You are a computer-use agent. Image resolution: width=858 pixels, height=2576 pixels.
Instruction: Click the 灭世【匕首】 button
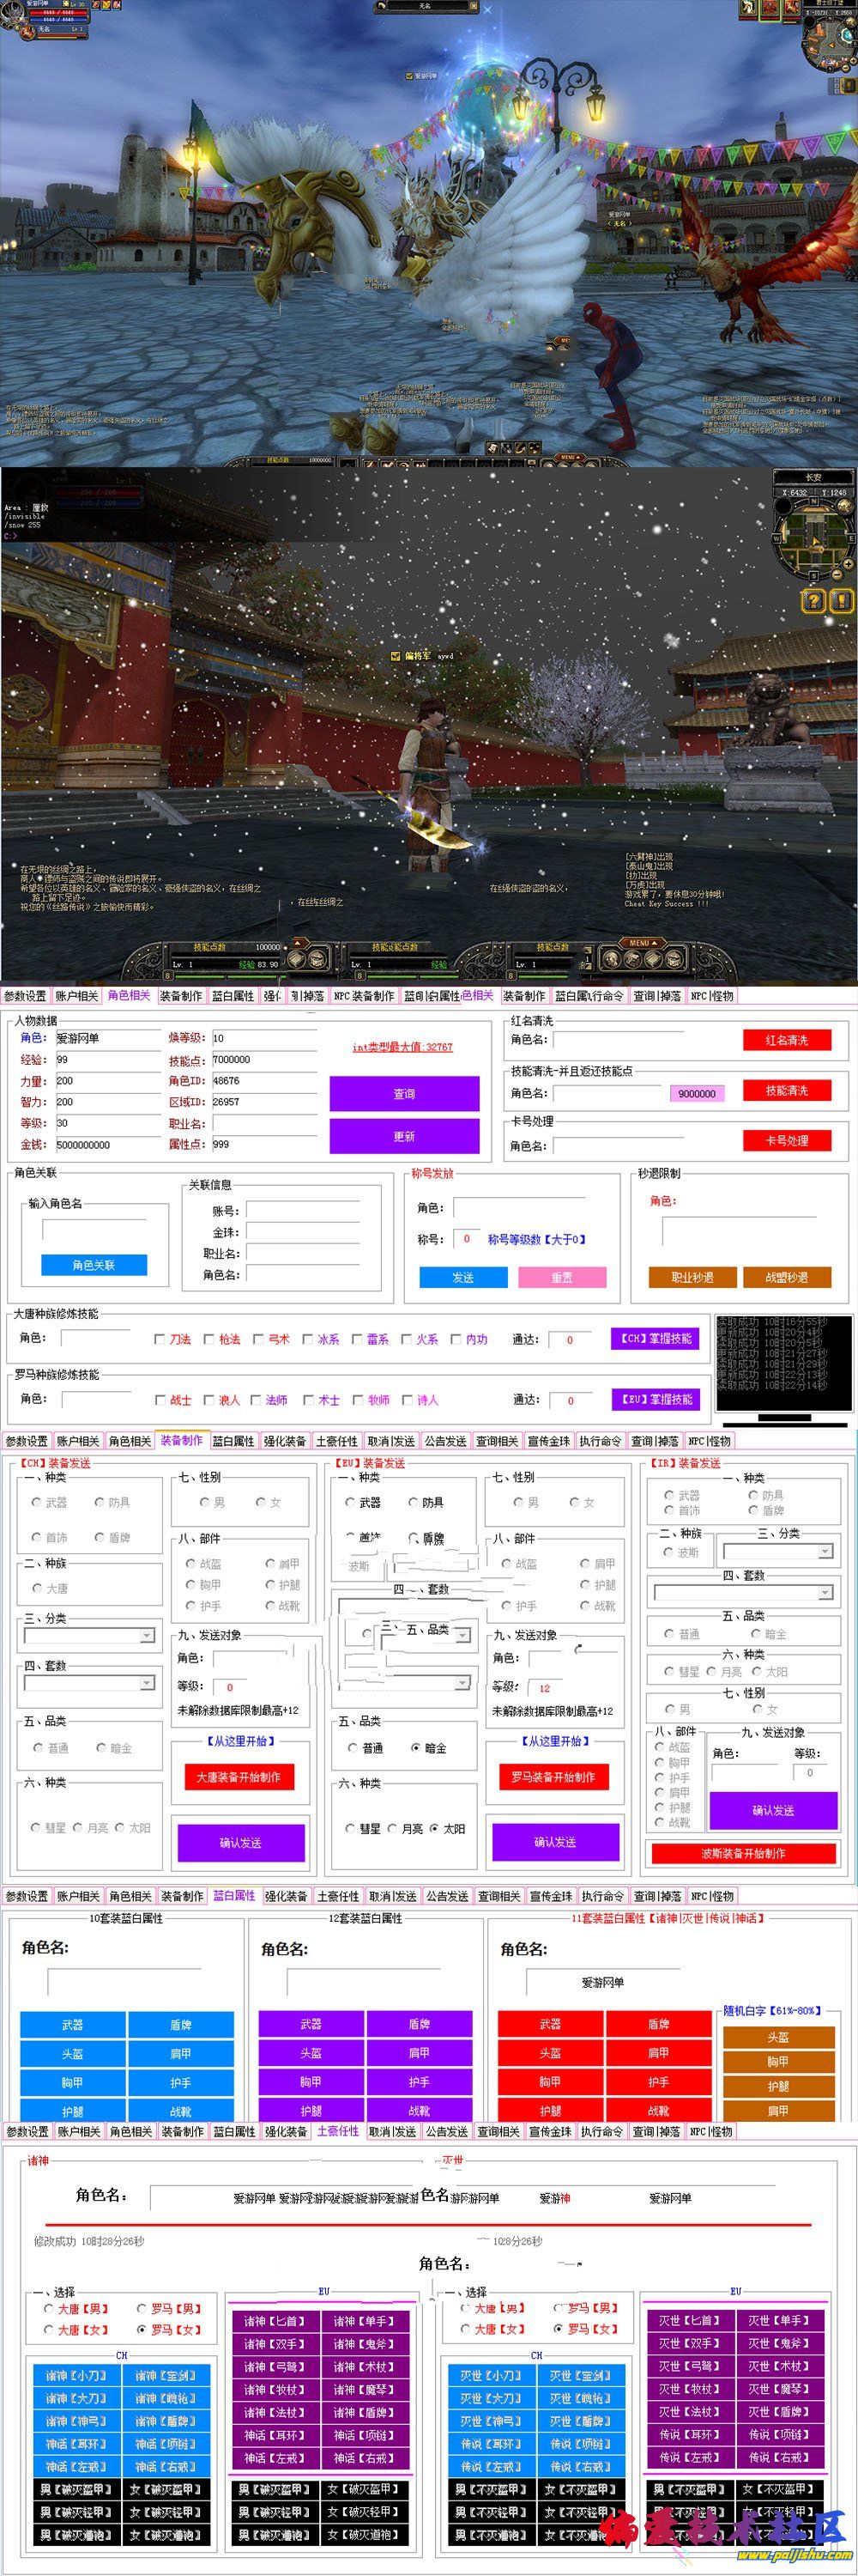pos(690,2320)
